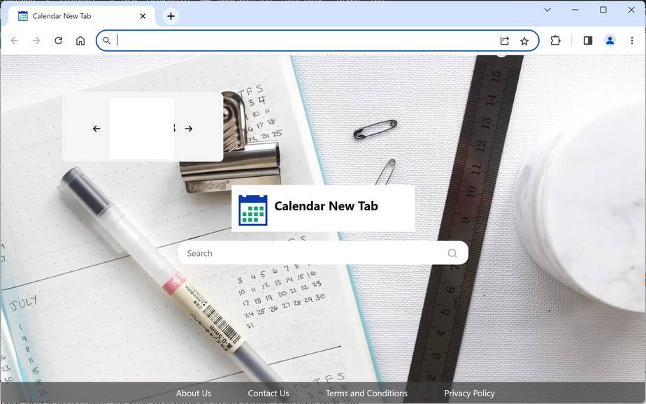Open the About Us link
The height and width of the screenshot is (404, 646).
tap(194, 394)
